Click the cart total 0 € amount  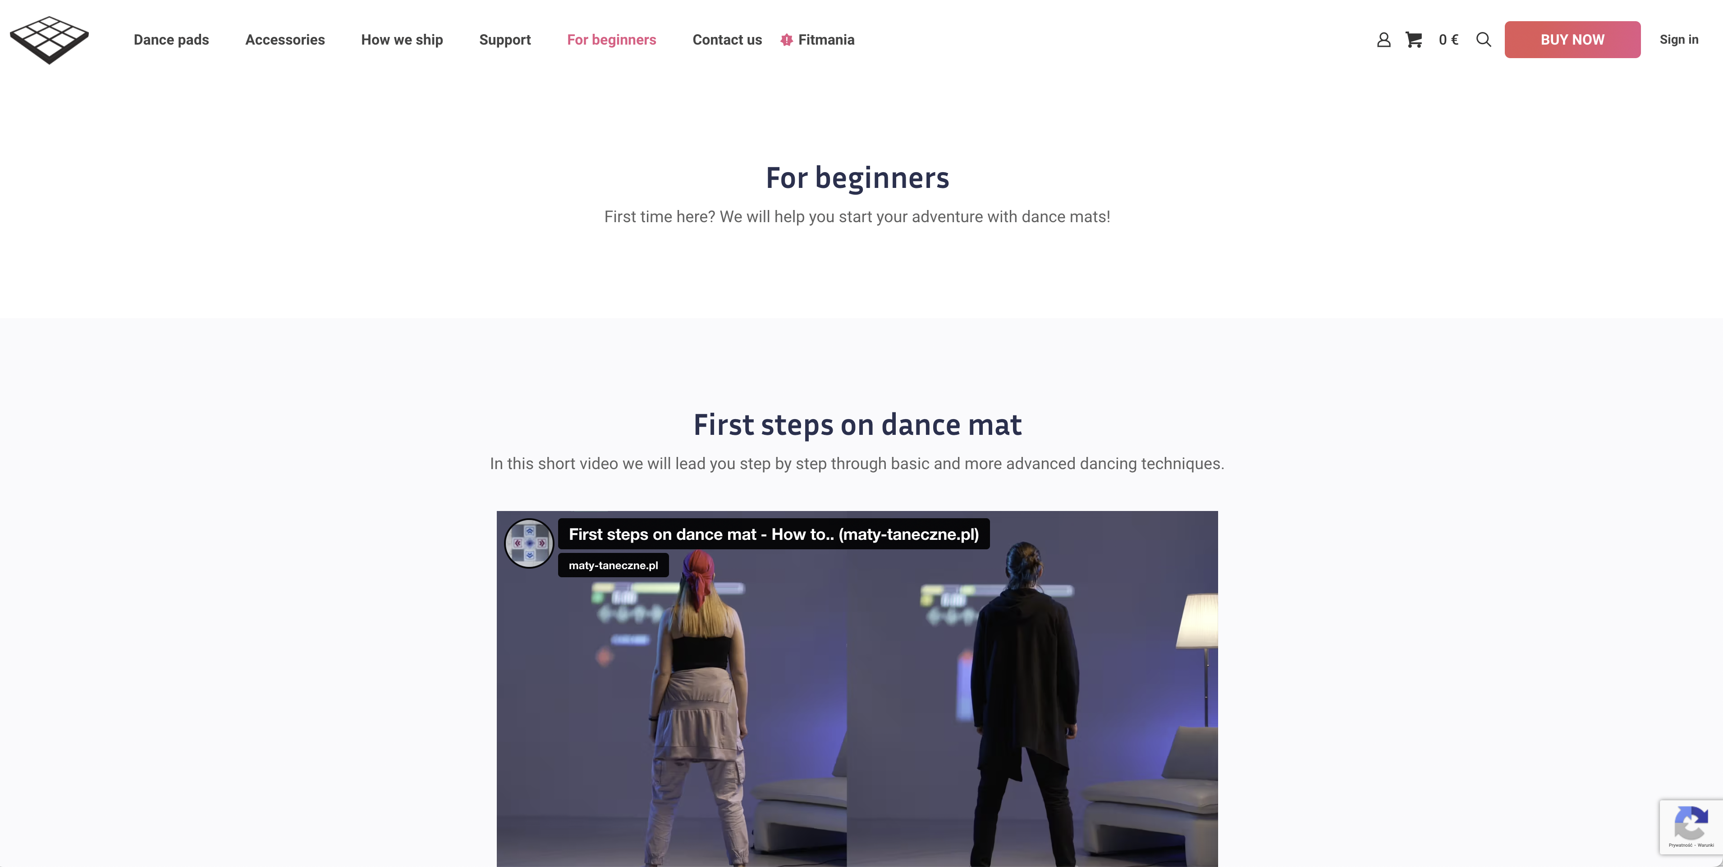pos(1449,40)
